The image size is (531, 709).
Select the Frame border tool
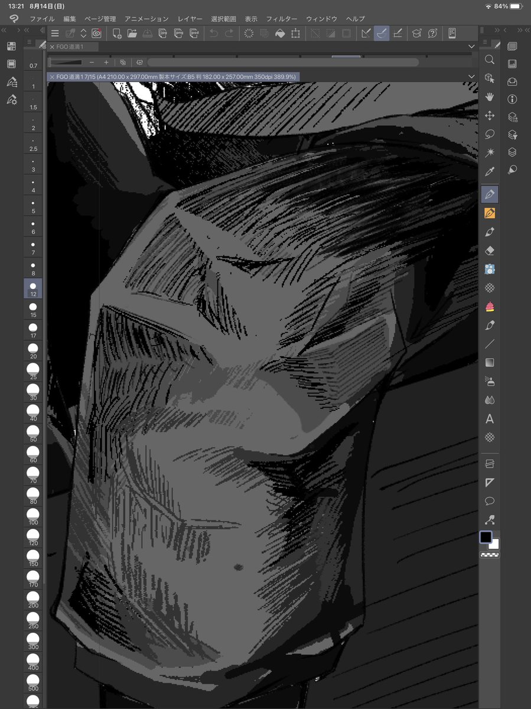click(489, 463)
